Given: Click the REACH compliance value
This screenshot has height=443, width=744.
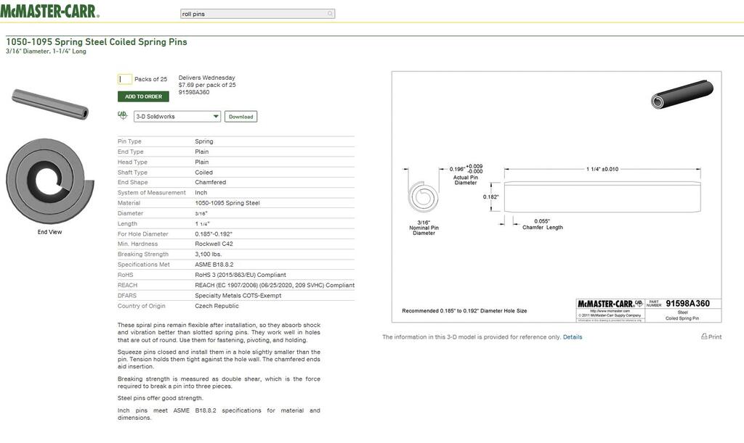Looking at the screenshot, I should (275, 286).
